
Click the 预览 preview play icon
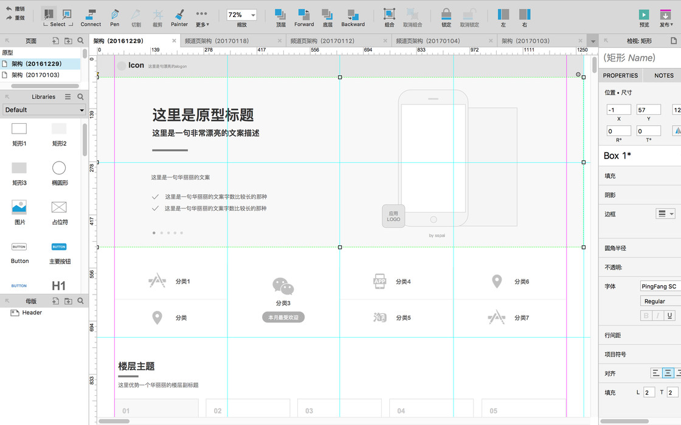tap(644, 15)
